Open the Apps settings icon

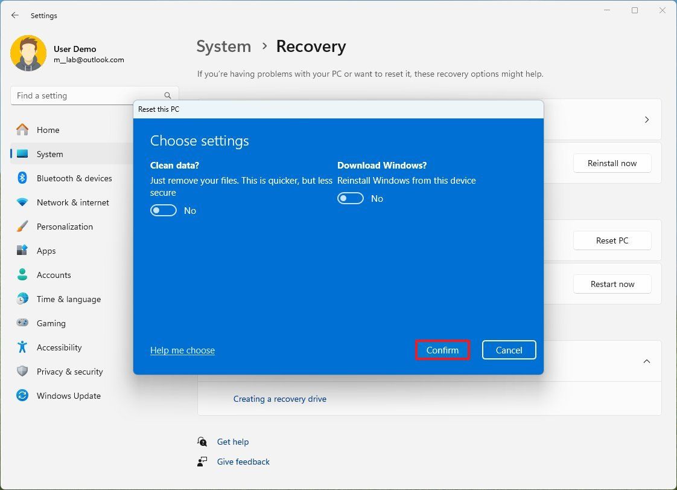(x=22, y=251)
